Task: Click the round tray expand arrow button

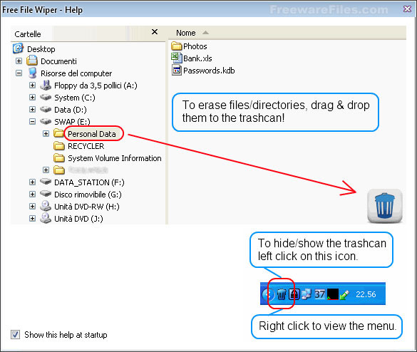Action: pos(267,294)
